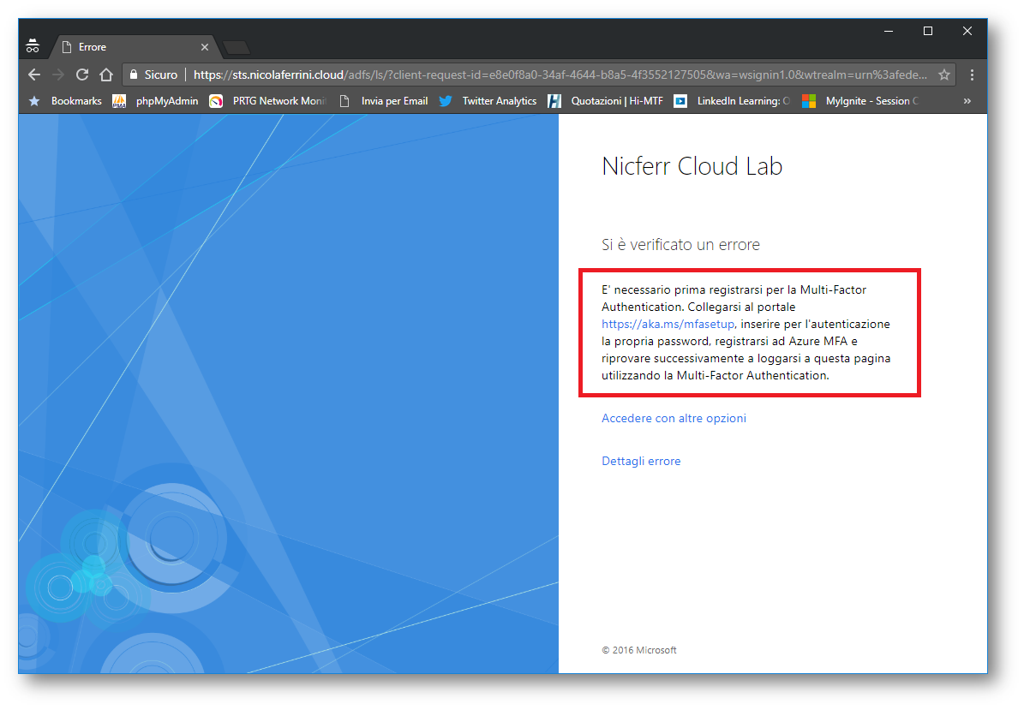Open the Quotazioni Hi-MTF bookmark
The width and height of the screenshot is (1024, 710).
(x=605, y=100)
